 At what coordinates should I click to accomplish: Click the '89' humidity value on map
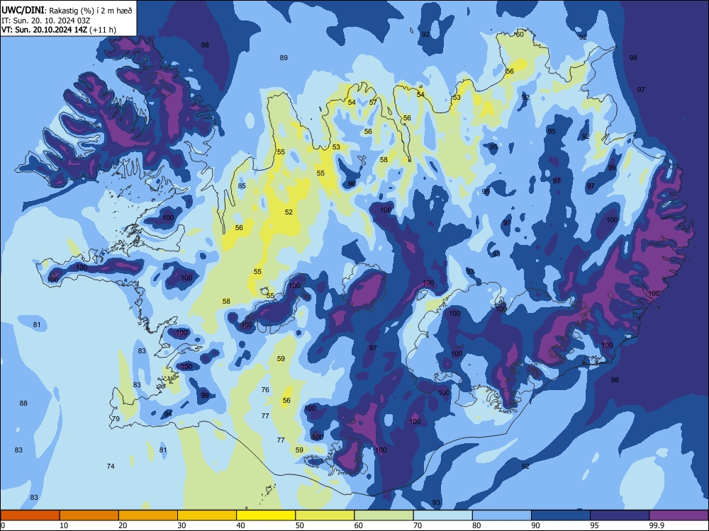coord(284,58)
